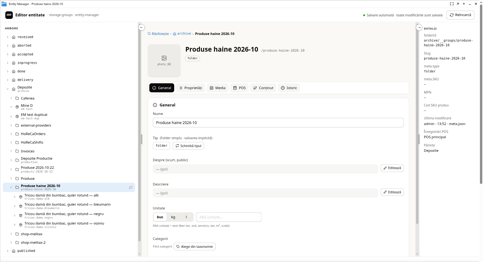Collapse the Depozite archive node

[x=8, y=89]
